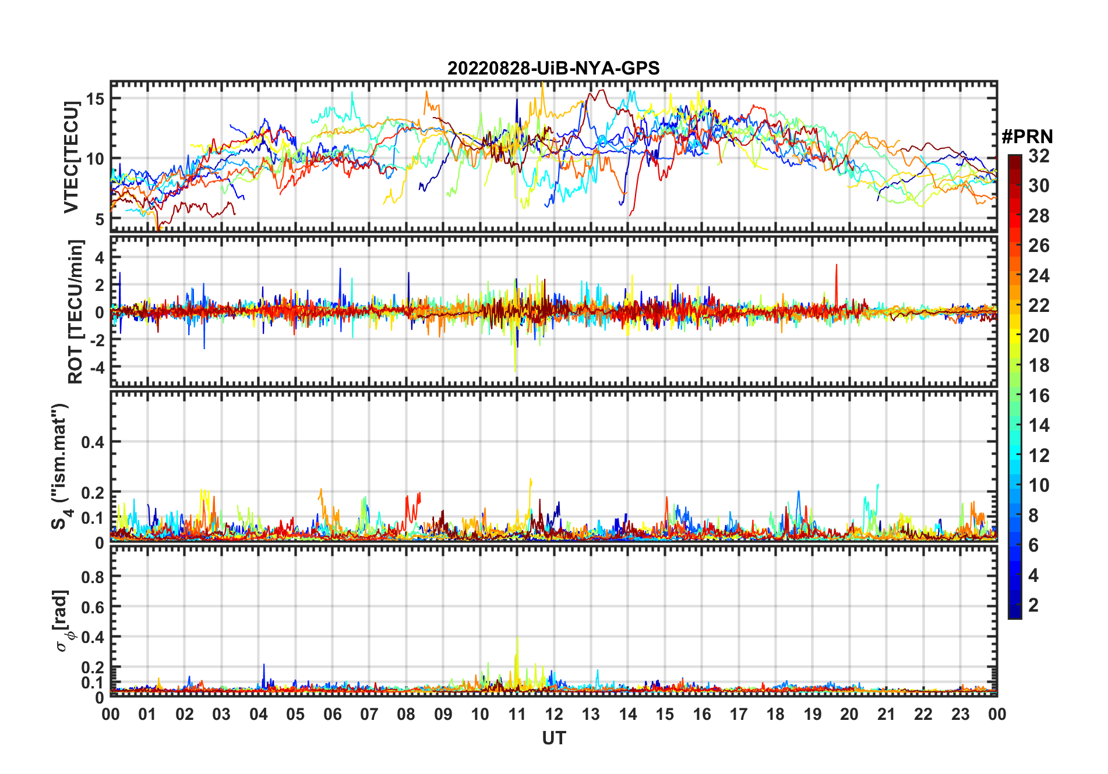Select the UT x-axis label
1108x774 pixels.
(x=554, y=738)
